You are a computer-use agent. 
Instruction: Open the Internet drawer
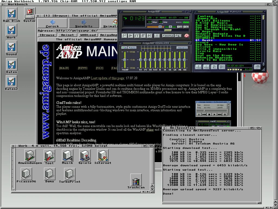tap(103, 155)
